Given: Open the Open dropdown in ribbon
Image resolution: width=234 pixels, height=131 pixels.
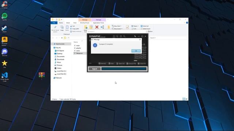Looking at the screenshot, I should (x=135, y=26).
